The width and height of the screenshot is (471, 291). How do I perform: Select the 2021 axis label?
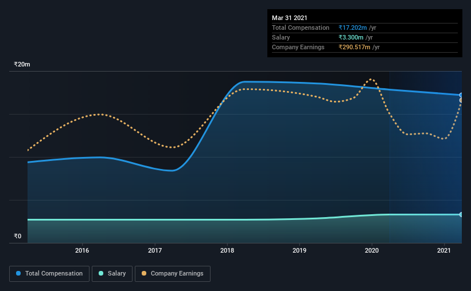[444, 250]
